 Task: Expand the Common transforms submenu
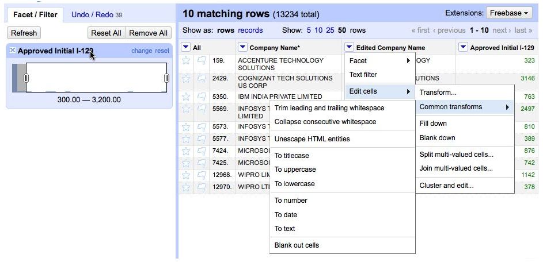[464, 107]
